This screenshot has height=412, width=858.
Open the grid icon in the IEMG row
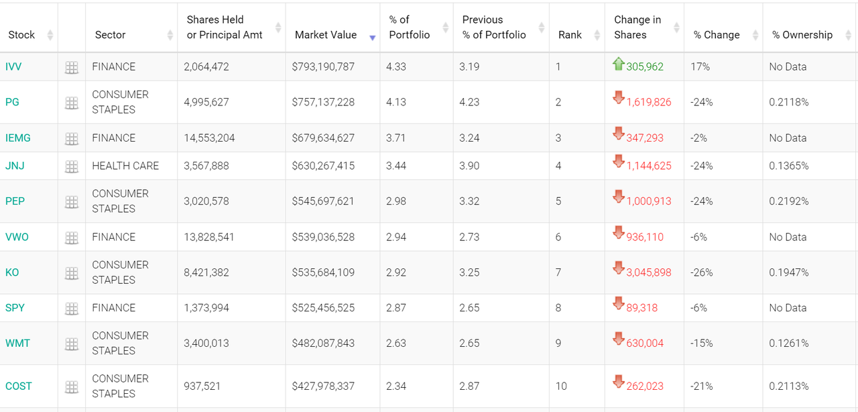pyautogui.click(x=72, y=138)
